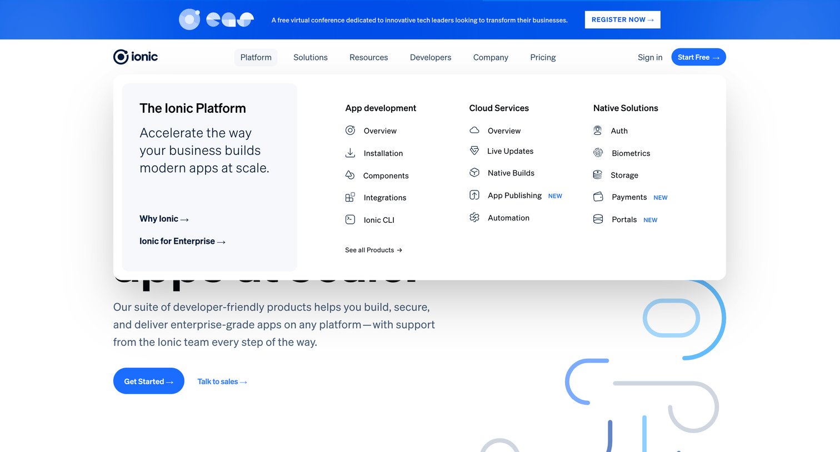Click the See all Products link

[373, 250]
